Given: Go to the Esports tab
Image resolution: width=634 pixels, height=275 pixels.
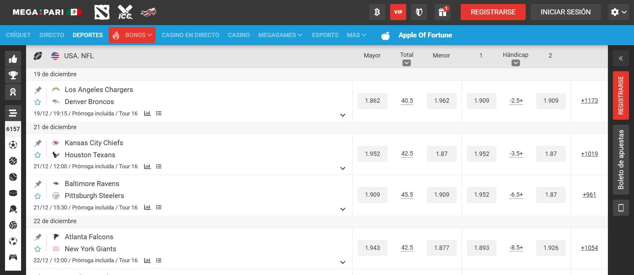Looking at the screenshot, I should pyautogui.click(x=325, y=35).
